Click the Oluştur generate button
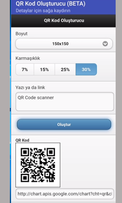 [x=64, y=124]
